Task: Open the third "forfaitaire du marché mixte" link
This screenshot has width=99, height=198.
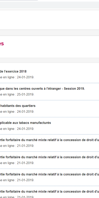Action: pos(49,174)
